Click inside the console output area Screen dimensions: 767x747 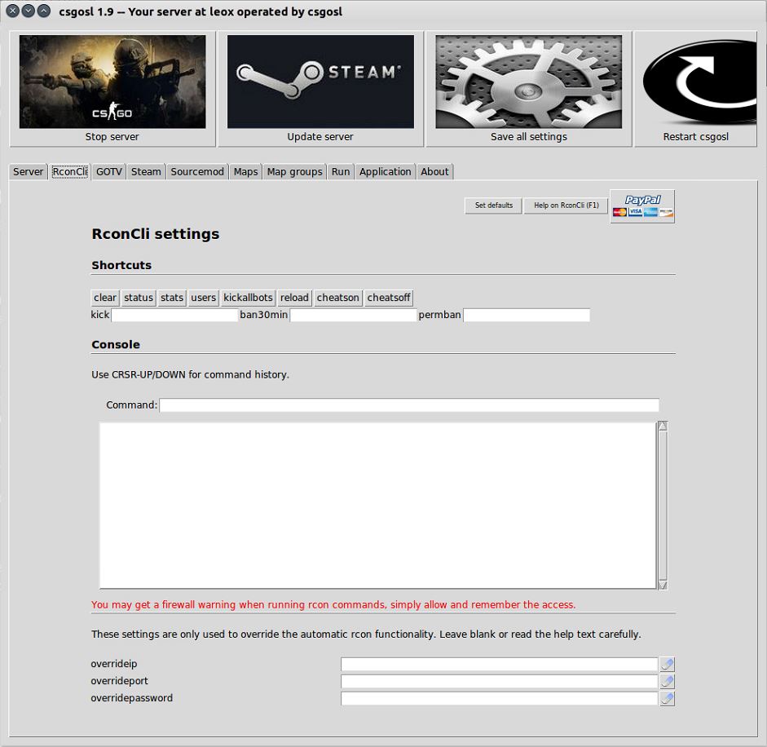[377, 505]
